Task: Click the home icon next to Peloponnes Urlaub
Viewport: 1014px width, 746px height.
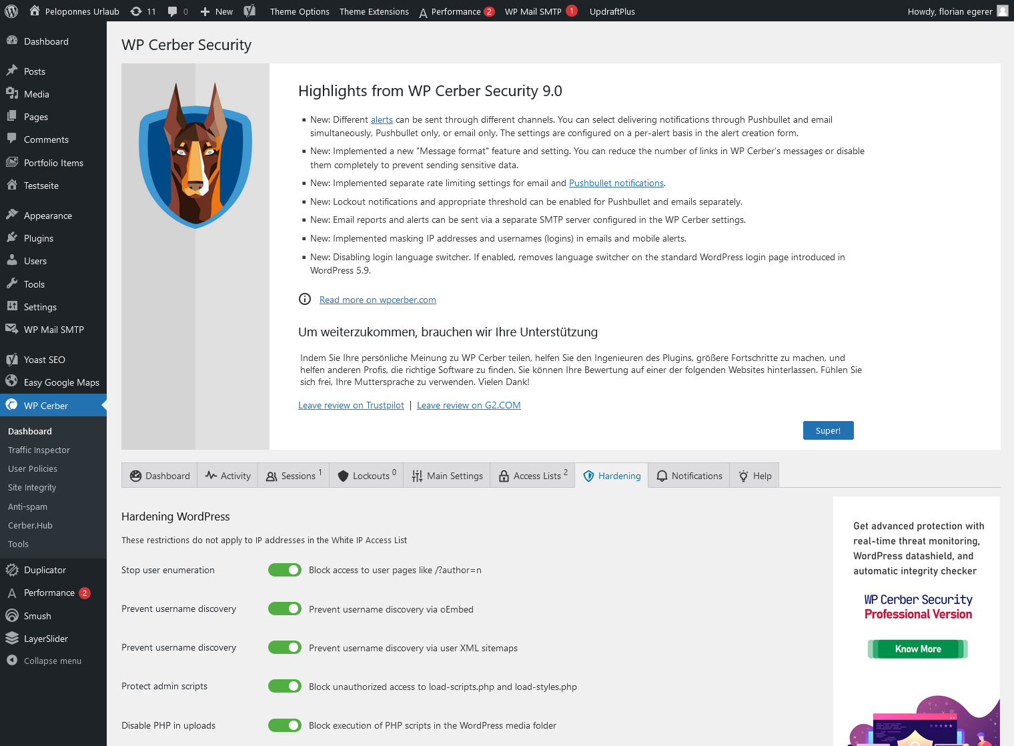Action: click(35, 11)
